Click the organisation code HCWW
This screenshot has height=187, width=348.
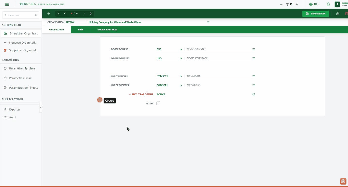coord(70,22)
